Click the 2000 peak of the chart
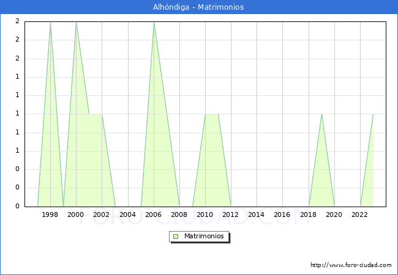Viewport: 398px width, 275px height. pyautogui.click(x=76, y=23)
